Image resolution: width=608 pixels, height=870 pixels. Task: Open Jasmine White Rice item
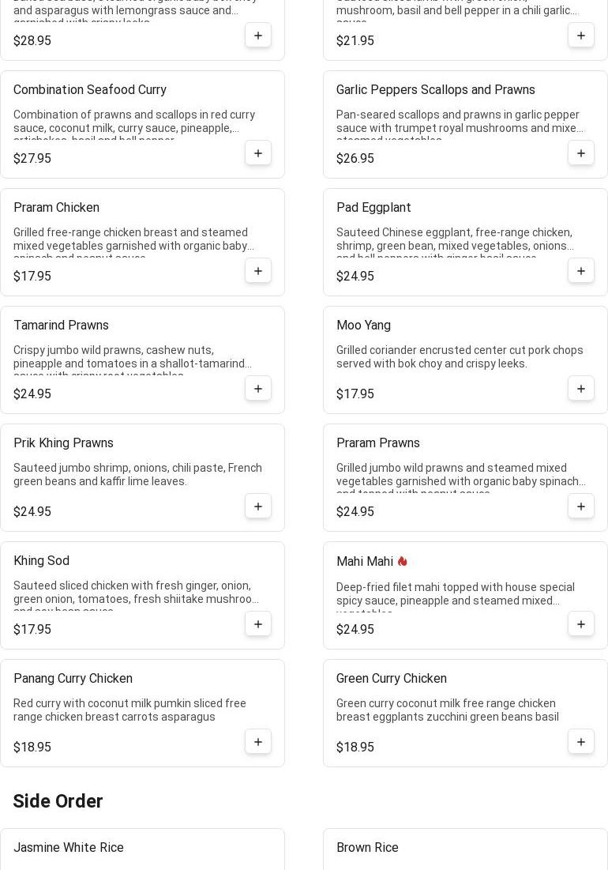69,848
